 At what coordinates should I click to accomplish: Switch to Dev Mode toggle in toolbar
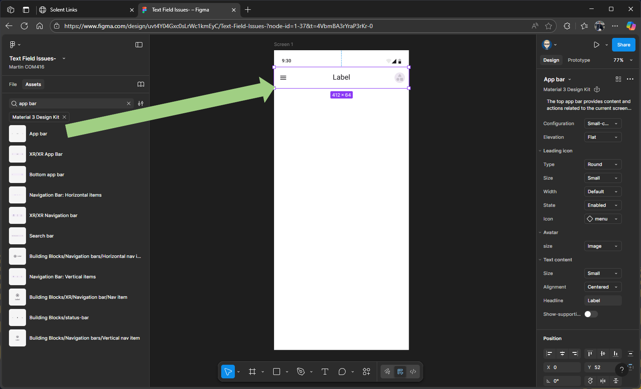(413, 372)
